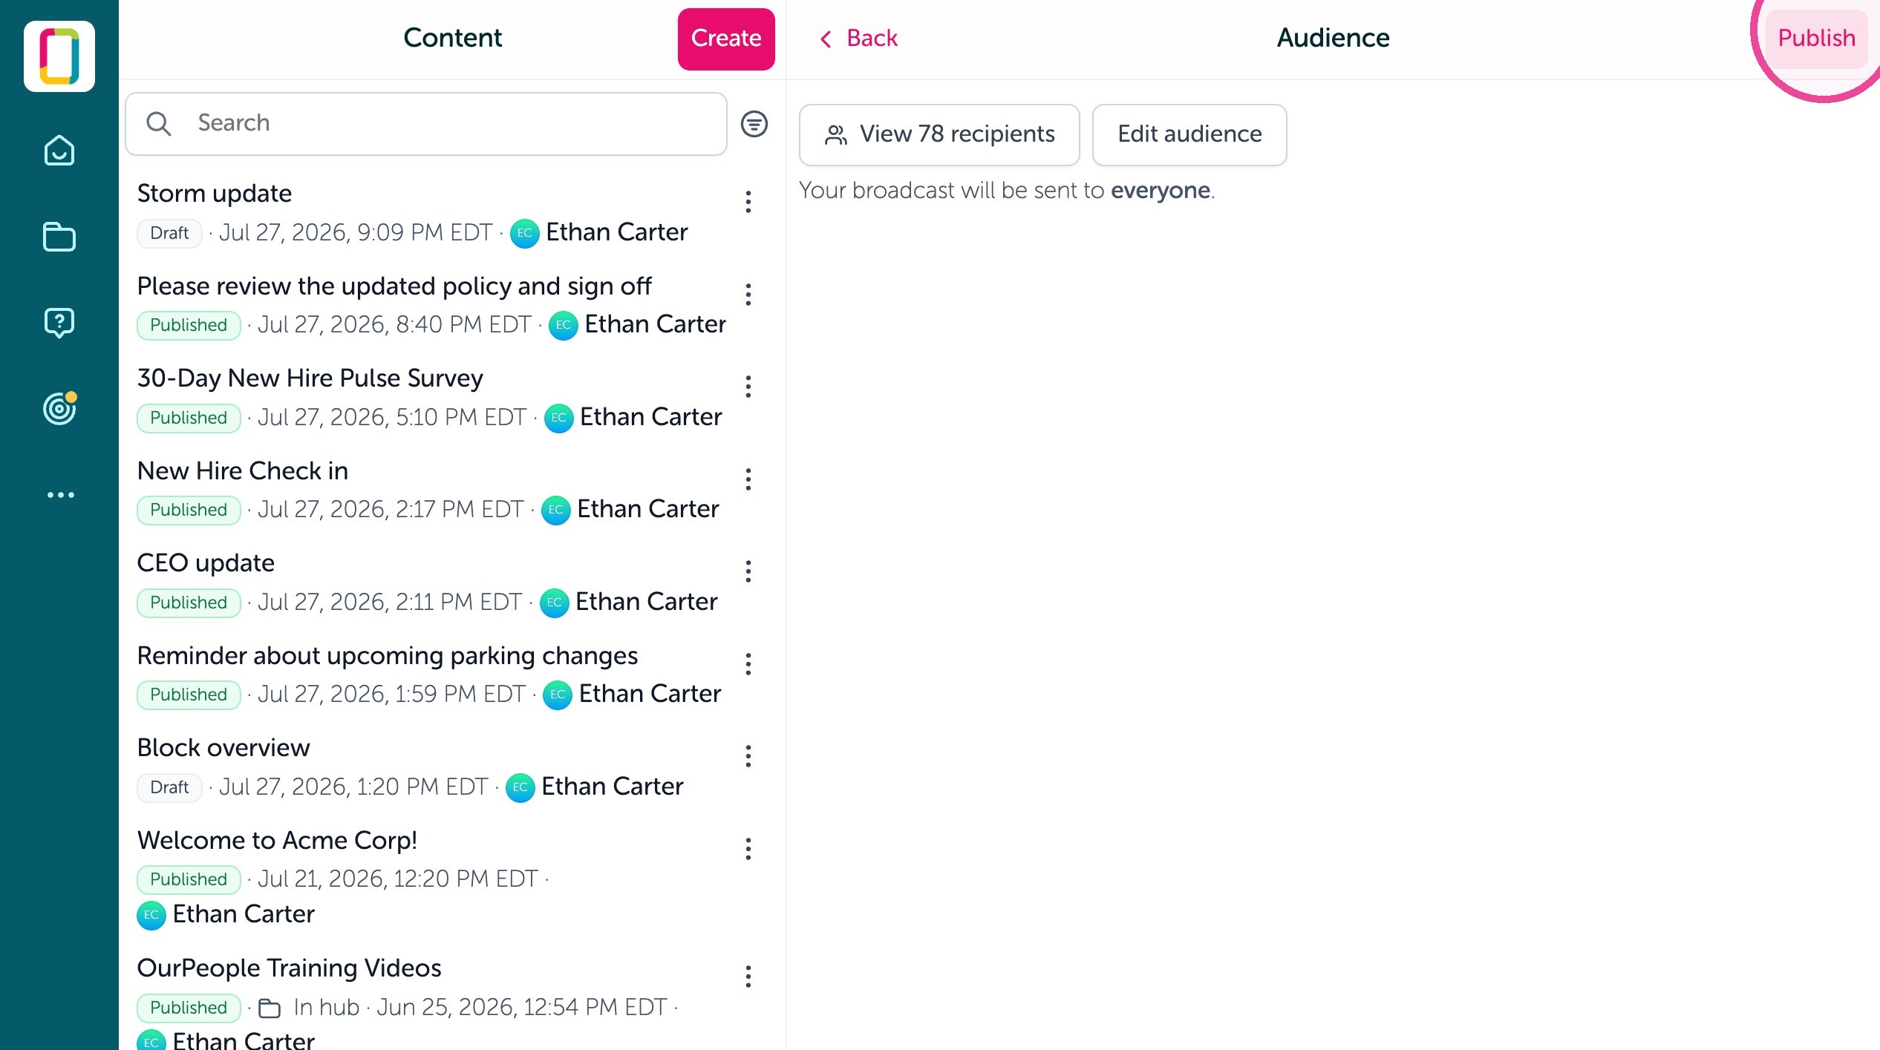Open options menu for Block overview
Viewport: 1880px width, 1050px height.
pos(748,756)
